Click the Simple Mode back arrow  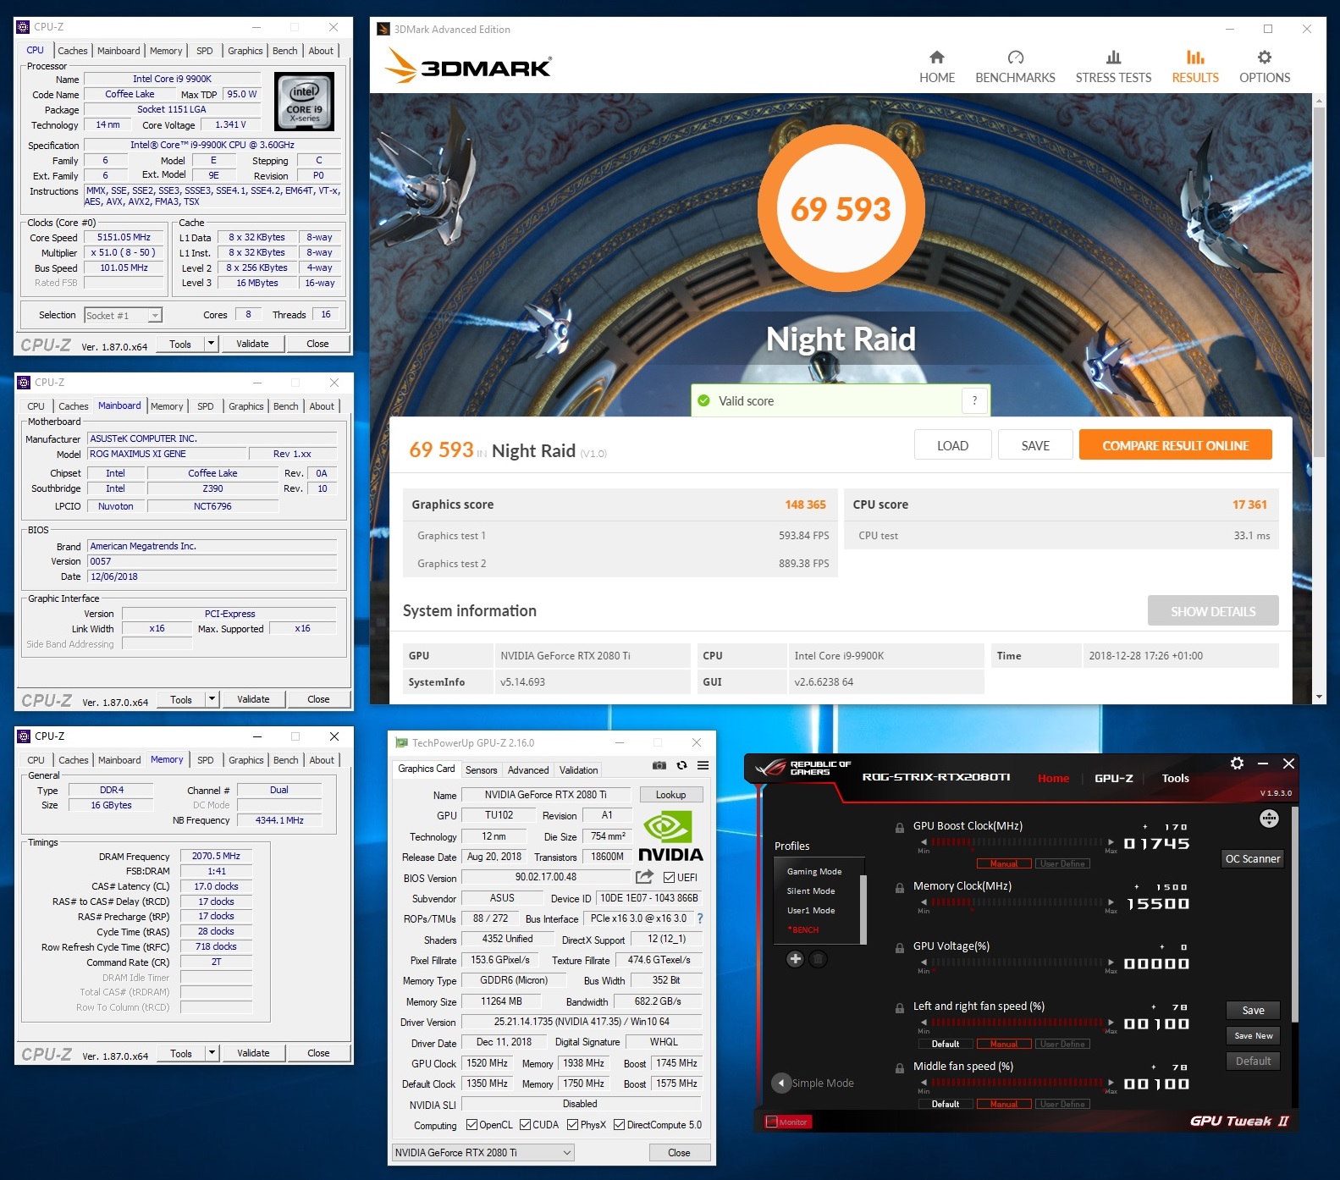(781, 1084)
